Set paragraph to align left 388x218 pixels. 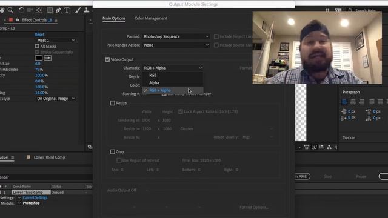[344, 102]
